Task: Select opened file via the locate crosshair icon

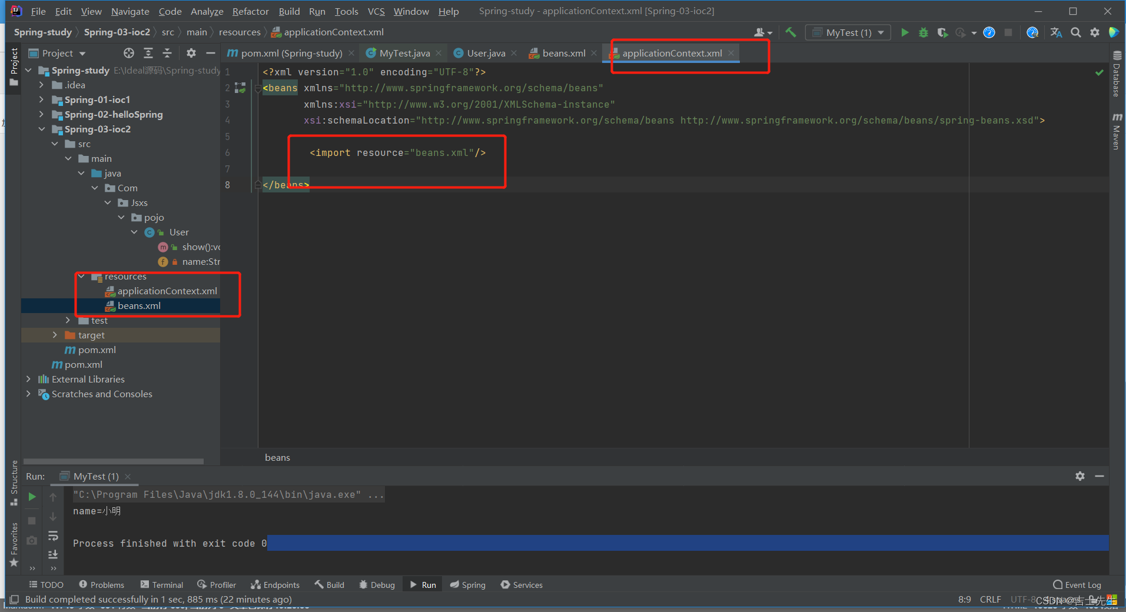Action: pos(129,53)
